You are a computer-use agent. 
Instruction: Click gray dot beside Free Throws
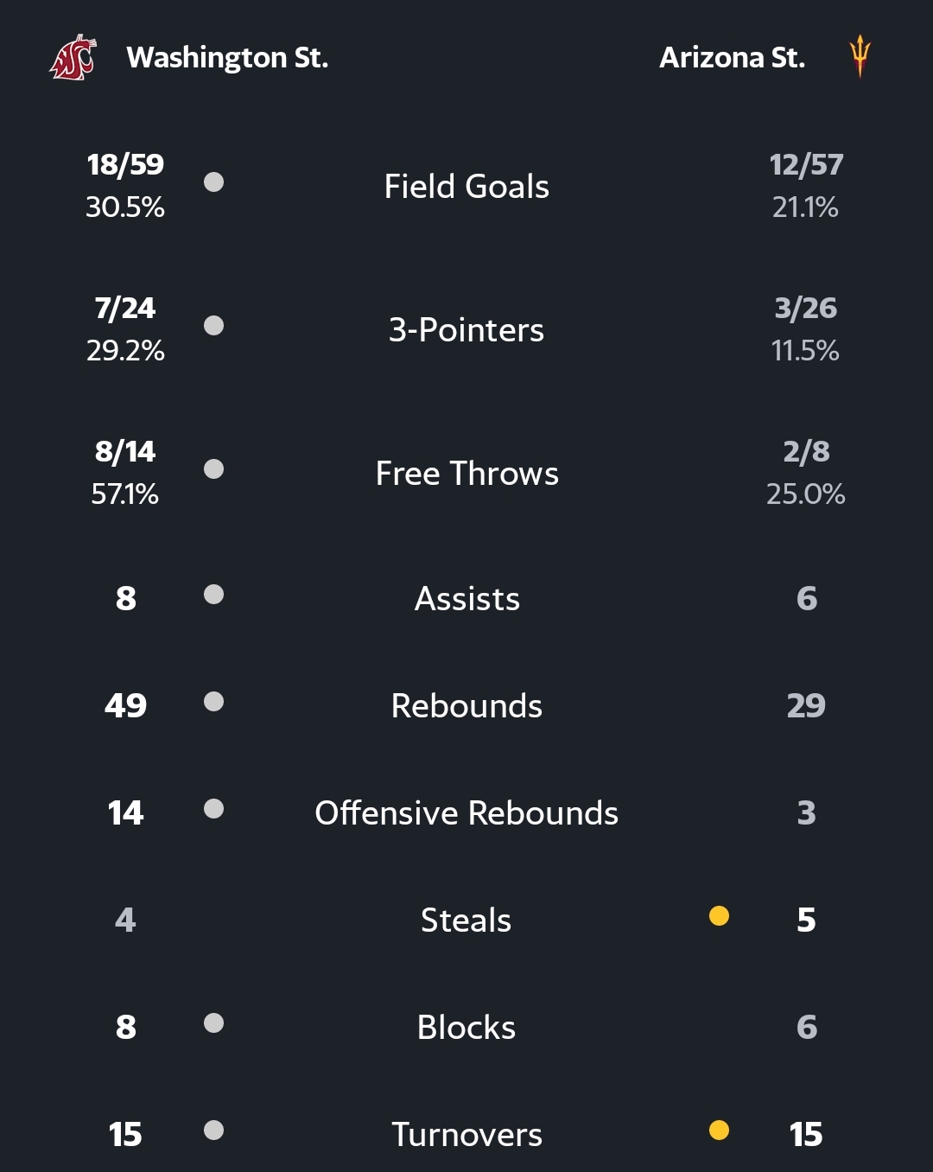point(213,469)
